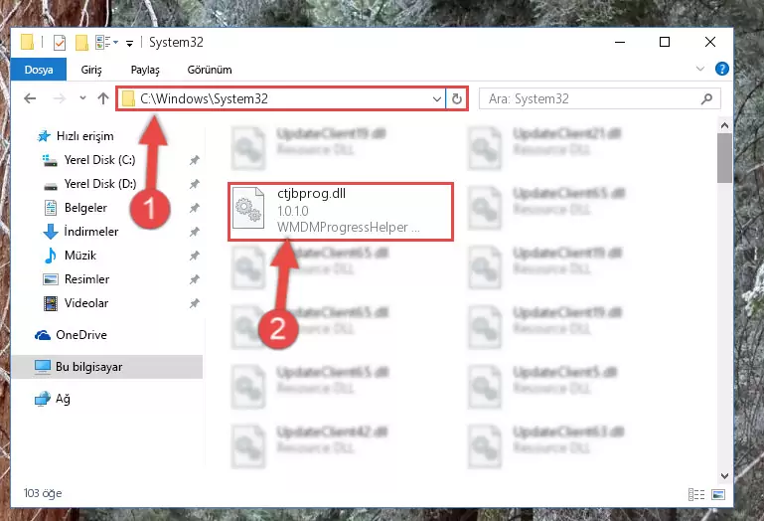Click the search magnifier icon

coord(706,99)
